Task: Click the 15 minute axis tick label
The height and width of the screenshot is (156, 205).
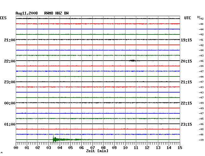Action: point(180,147)
